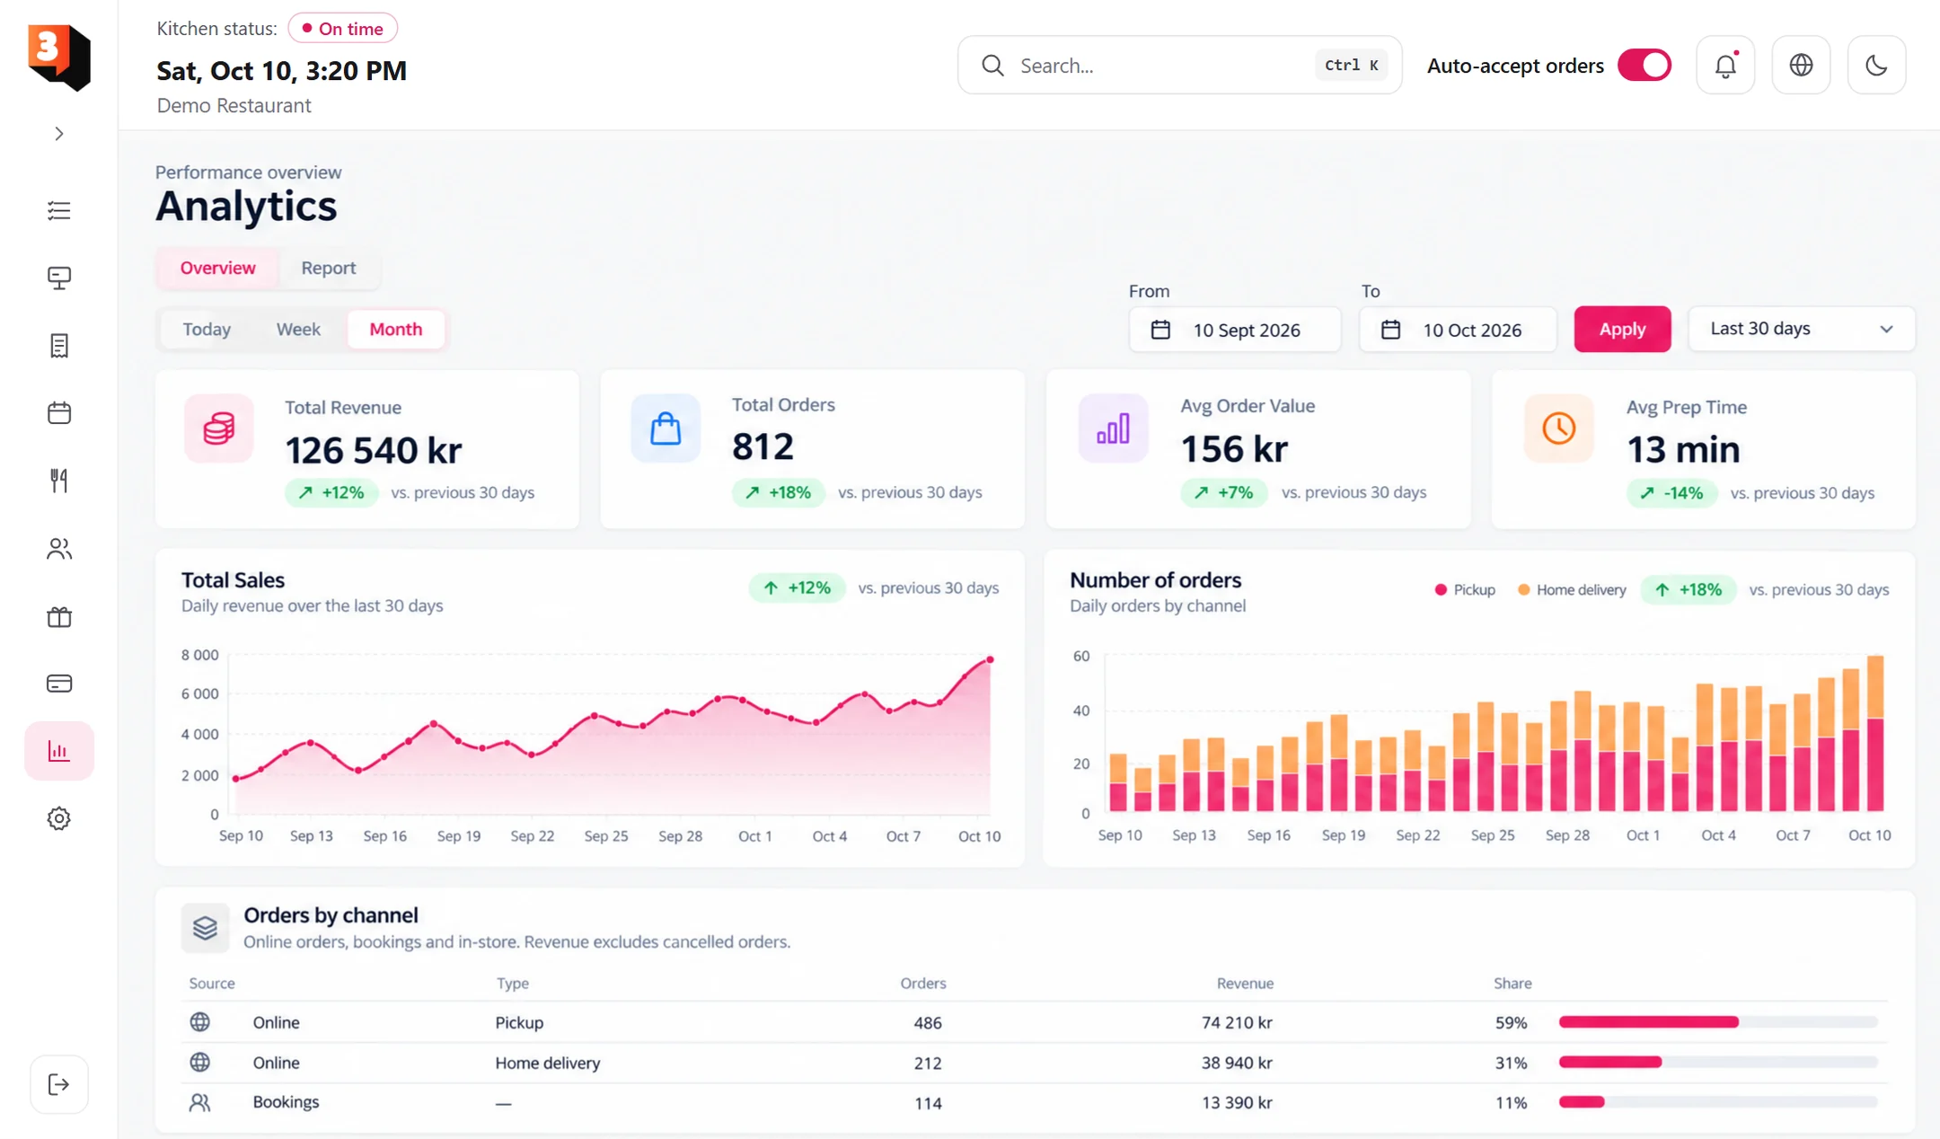
Task: Open the To date picker
Action: point(1457,330)
